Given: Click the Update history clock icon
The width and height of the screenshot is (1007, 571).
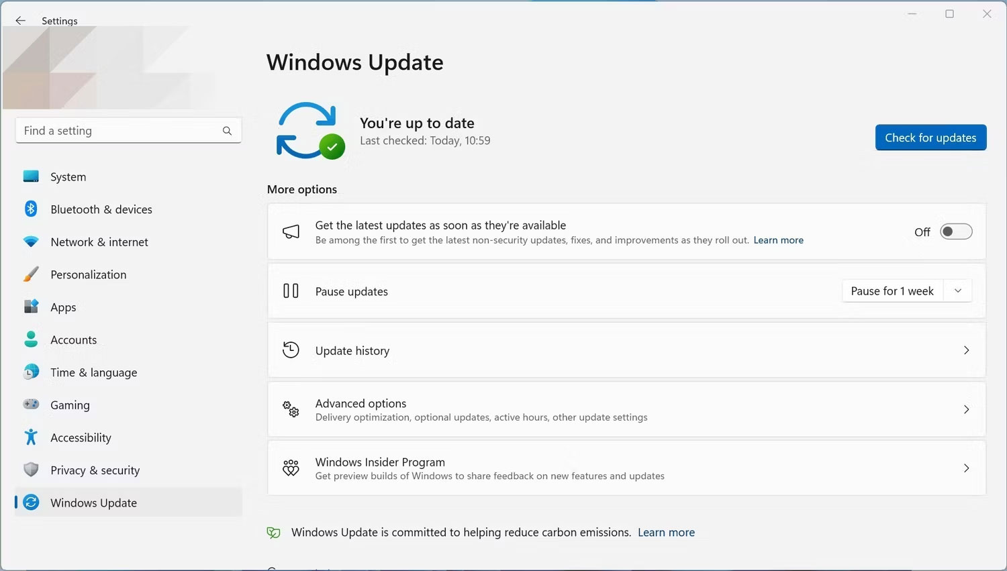Looking at the screenshot, I should coord(291,350).
